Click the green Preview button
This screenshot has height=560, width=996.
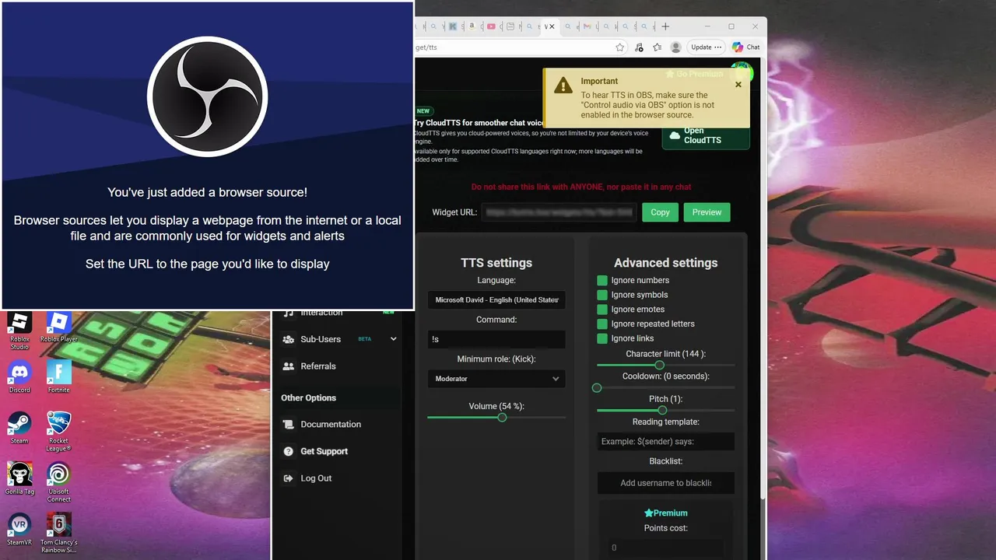(x=707, y=212)
